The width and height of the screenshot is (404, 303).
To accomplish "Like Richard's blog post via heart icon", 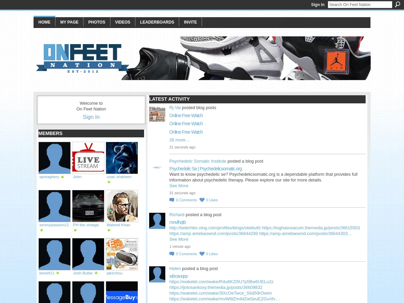I will (x=202, y=254).
